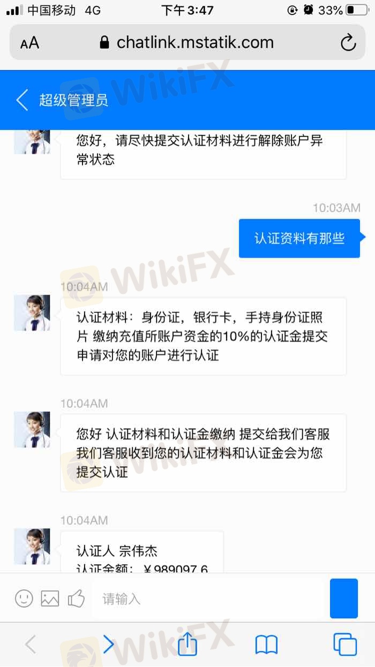Show all open Safari tabs

[345, 645]
